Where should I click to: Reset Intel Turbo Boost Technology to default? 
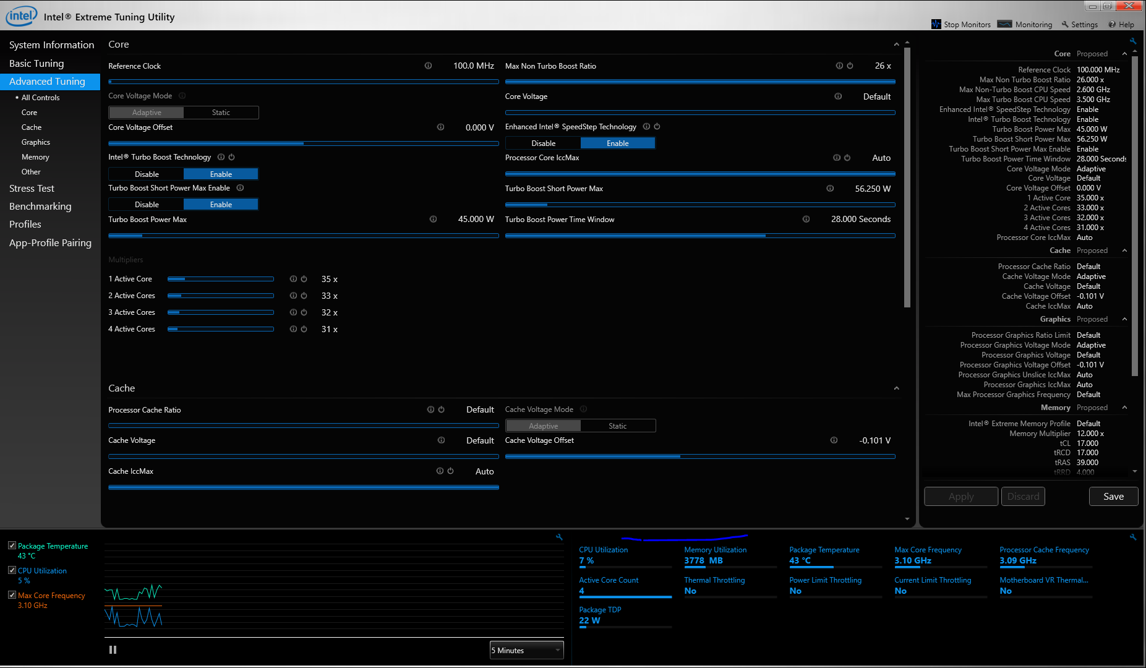[x=231, y=157]
